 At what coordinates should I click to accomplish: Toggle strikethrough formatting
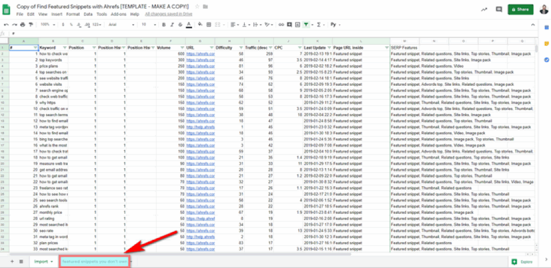[180, 25]
